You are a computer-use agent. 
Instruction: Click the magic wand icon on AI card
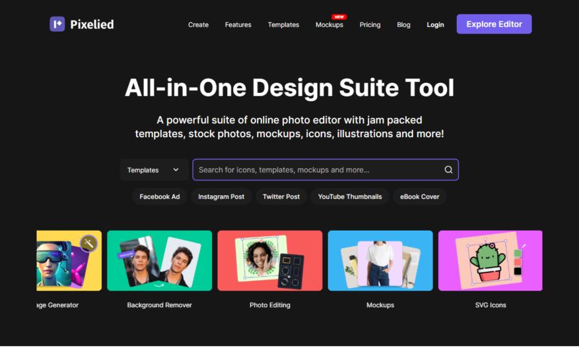(x=88, y=243)
